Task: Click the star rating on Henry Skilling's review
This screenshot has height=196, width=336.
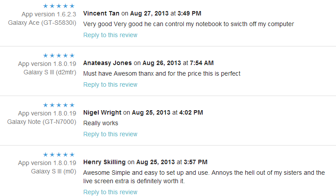Action: click(59, 154)
